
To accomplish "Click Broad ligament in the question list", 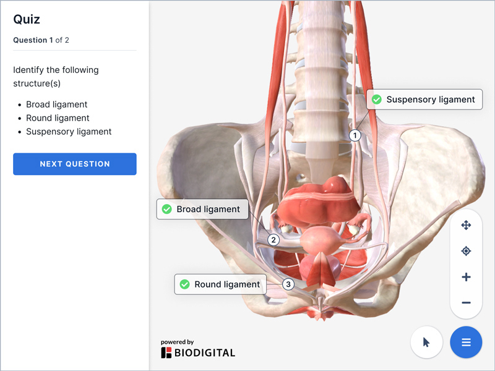I will coord(57,104).
